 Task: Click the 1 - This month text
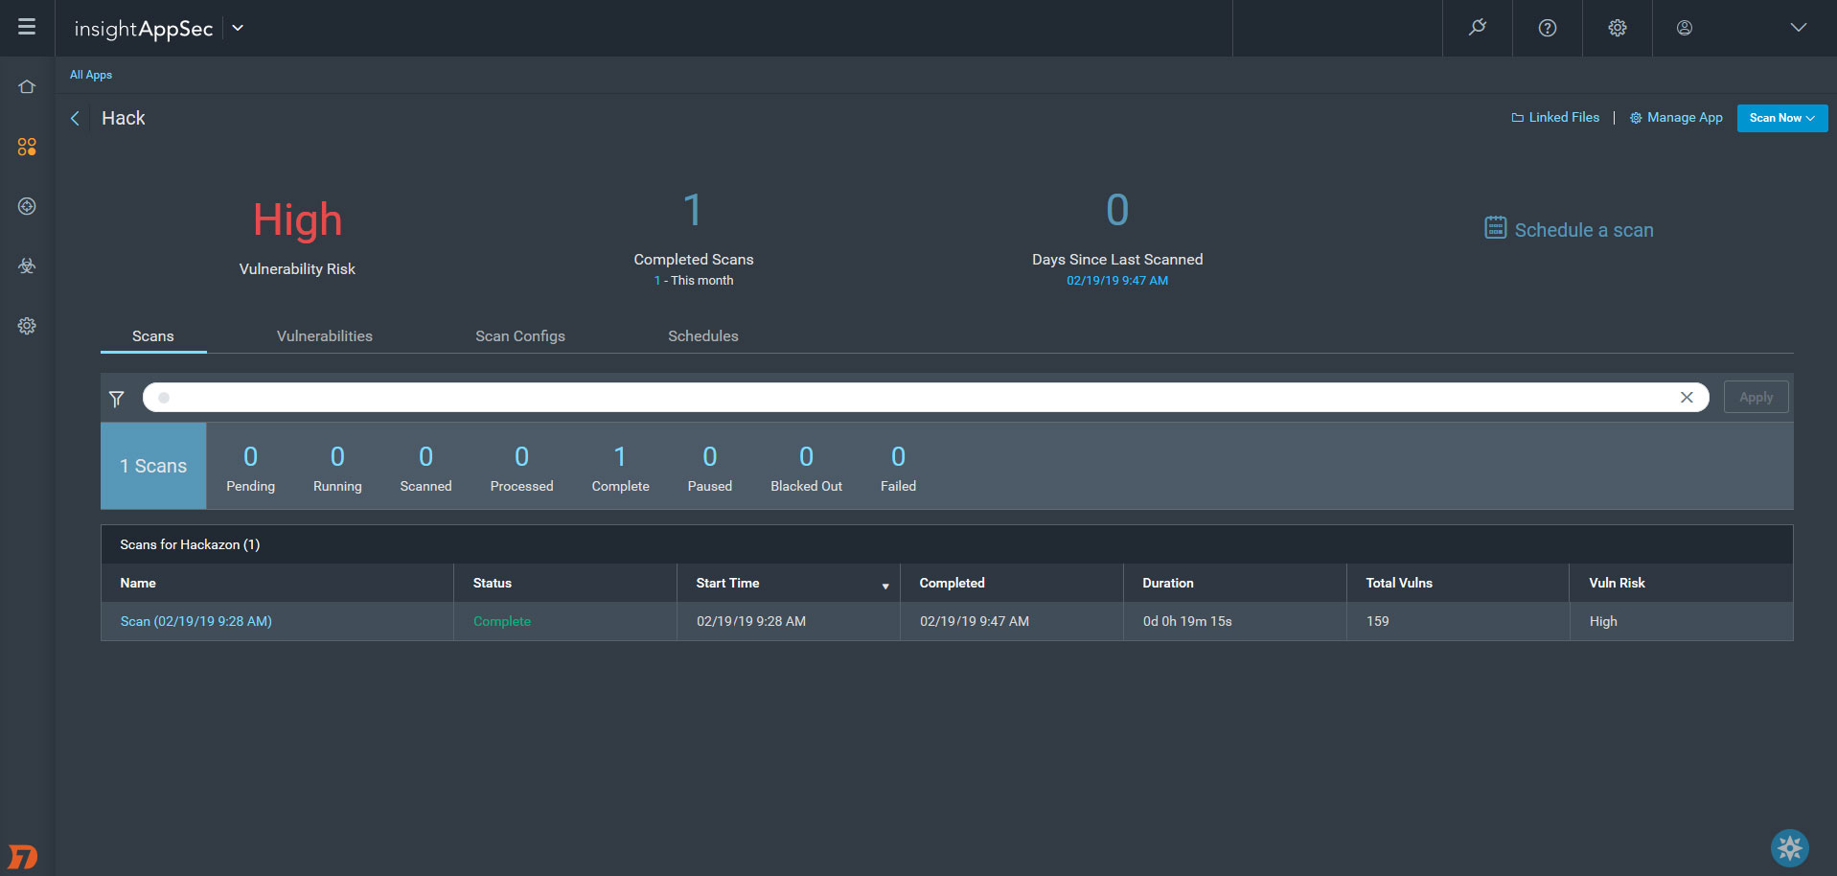point(694,281)
